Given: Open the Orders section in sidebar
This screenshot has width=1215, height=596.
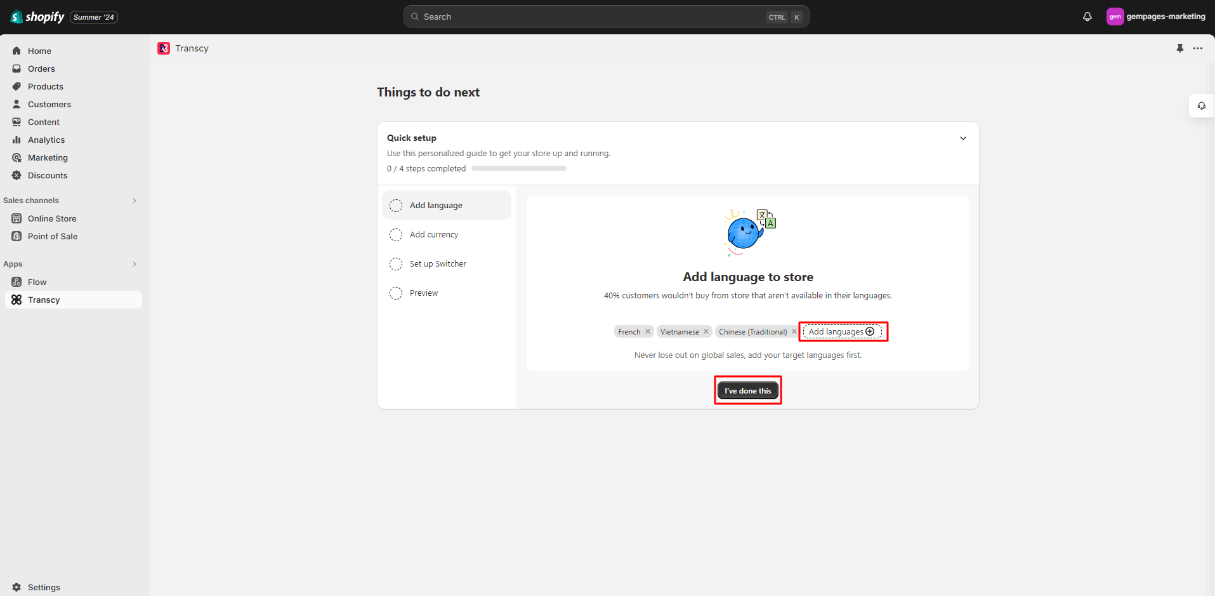Looking at the screenshot, I should [x=42, y=69].
